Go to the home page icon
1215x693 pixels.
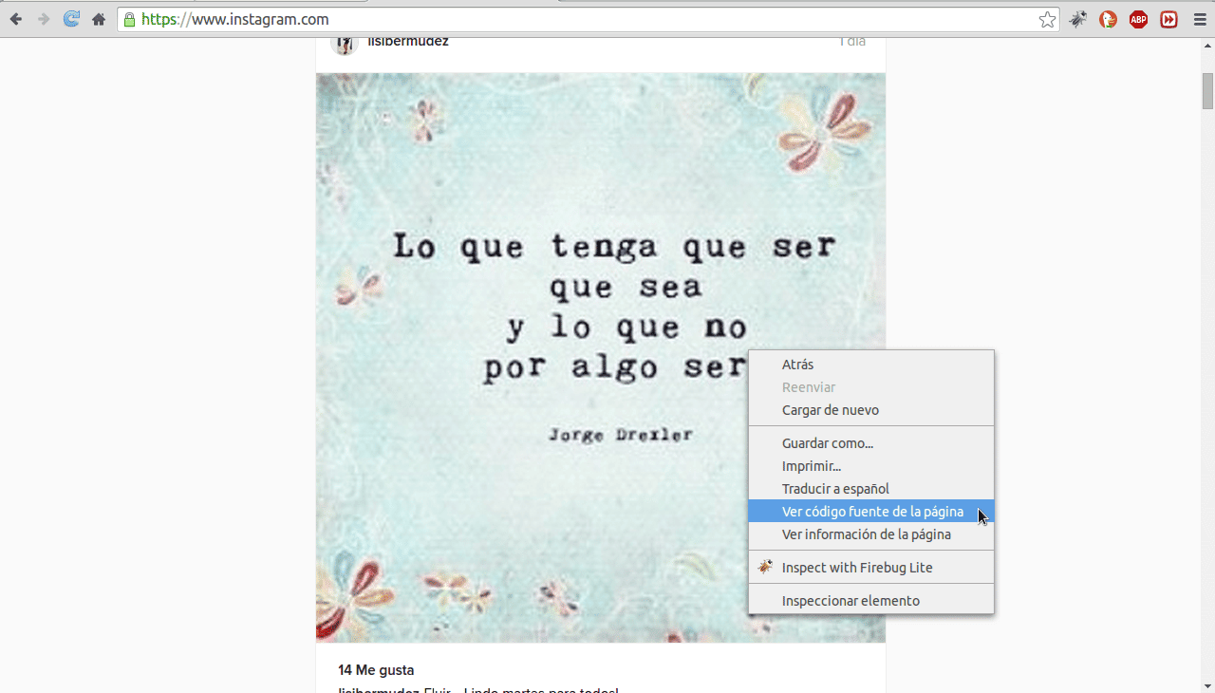click(x=99, y=19)
